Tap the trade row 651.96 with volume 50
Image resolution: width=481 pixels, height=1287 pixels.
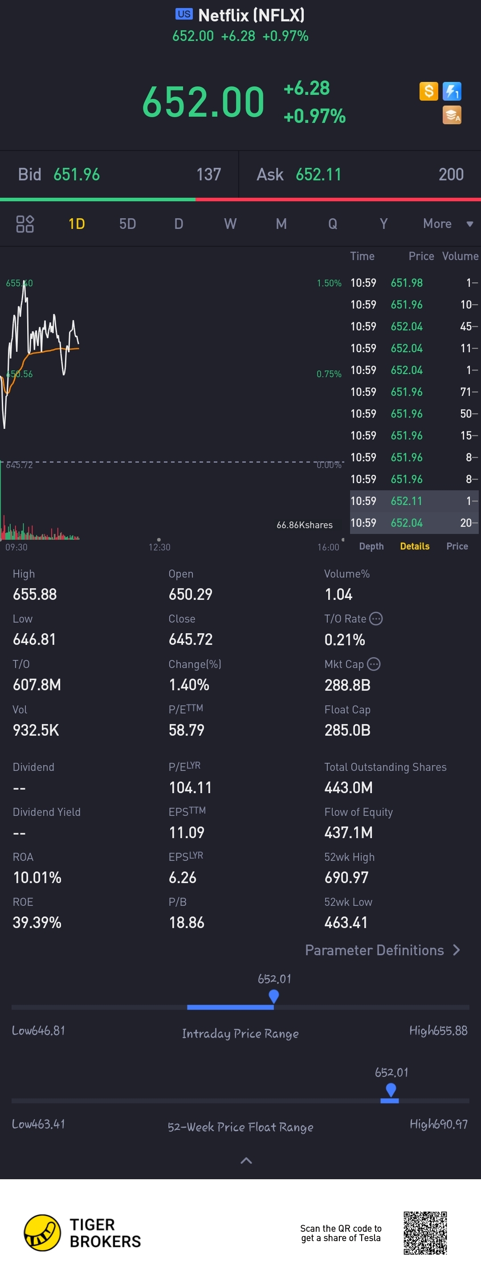point(414,414)
